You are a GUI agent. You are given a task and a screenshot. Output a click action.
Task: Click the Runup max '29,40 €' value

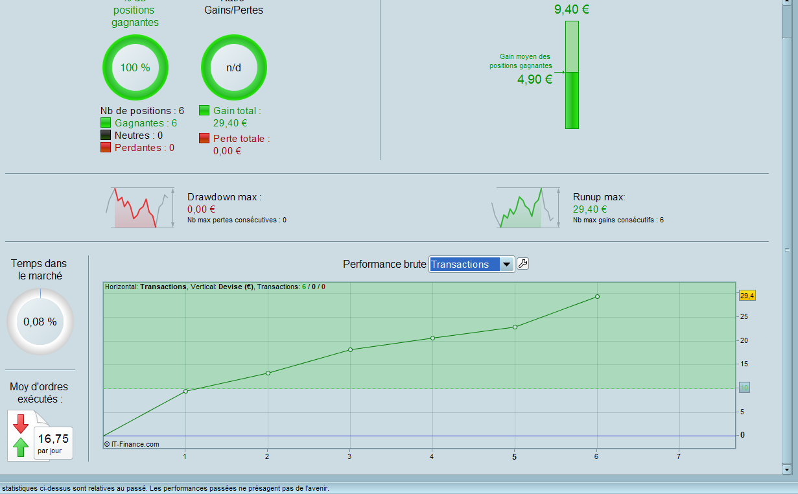tap(590, 209)
